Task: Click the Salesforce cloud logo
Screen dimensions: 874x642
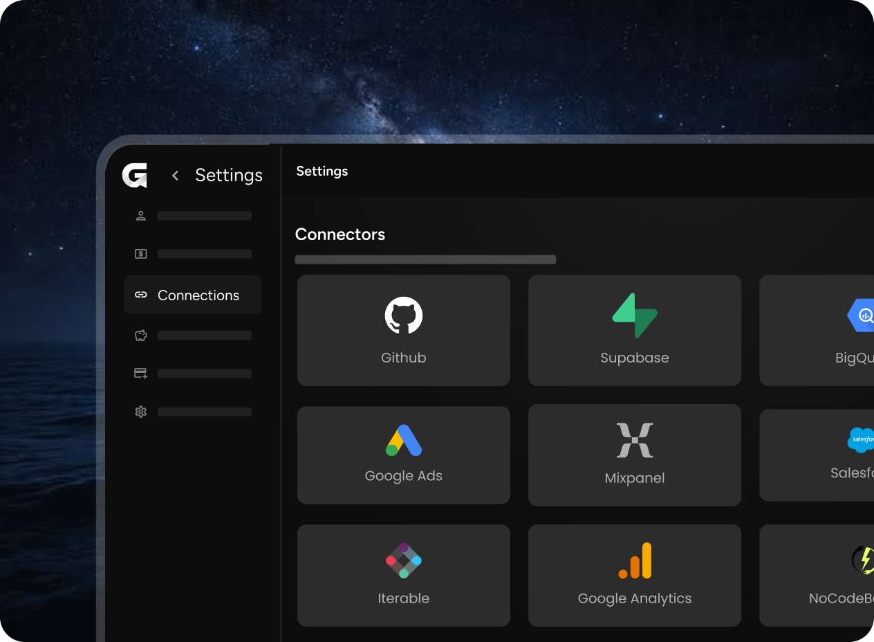Action: tap(861, 440)
